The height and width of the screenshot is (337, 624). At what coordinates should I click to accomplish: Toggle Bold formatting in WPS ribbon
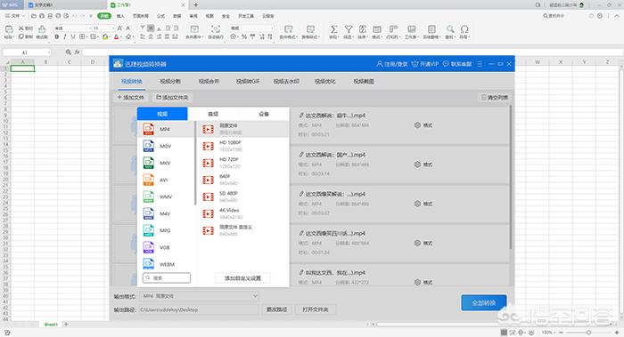[x=56, y=37]
